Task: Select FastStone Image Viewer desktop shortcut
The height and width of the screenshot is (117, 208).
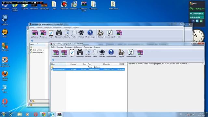Action: [5, 62]
